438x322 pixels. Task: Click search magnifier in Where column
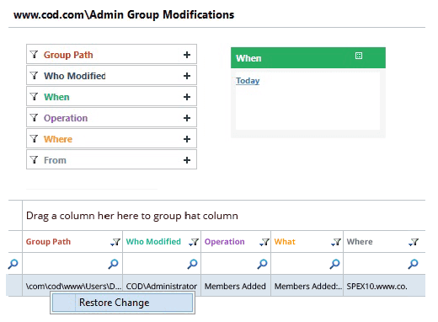coord(413,264)
